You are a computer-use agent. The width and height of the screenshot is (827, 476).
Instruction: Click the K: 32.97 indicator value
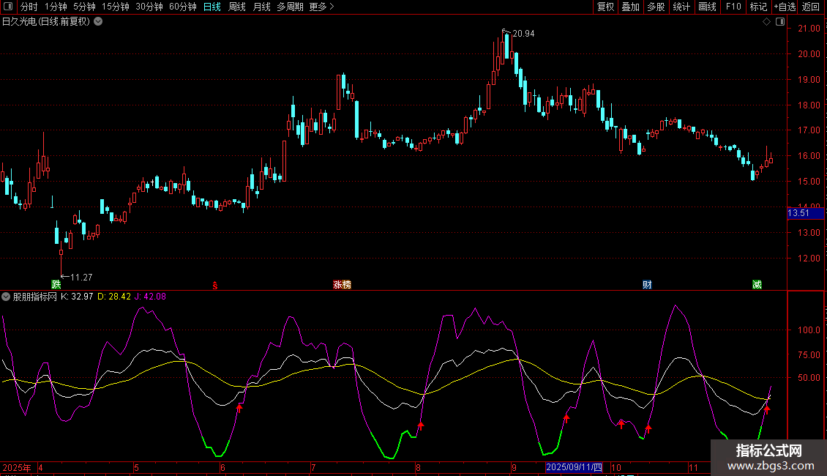(x=77, y=297)
